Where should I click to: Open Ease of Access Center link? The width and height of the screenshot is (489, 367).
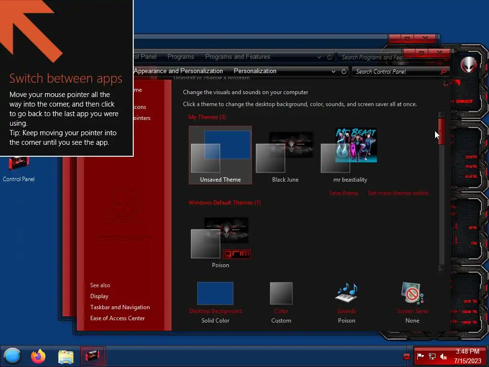117,318
